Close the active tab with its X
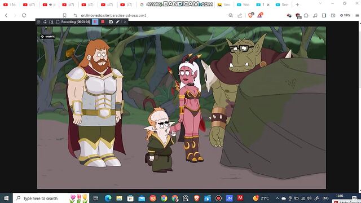The image size is (361, 203). [268, 5]
